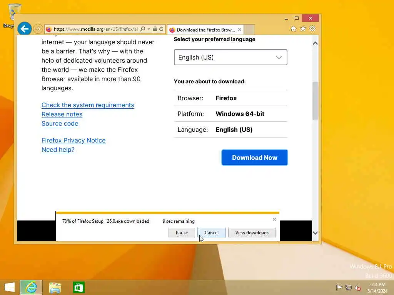This screenshot has width=394, height=295.
Task: Click the Need help? link
Action: [58, 150]
